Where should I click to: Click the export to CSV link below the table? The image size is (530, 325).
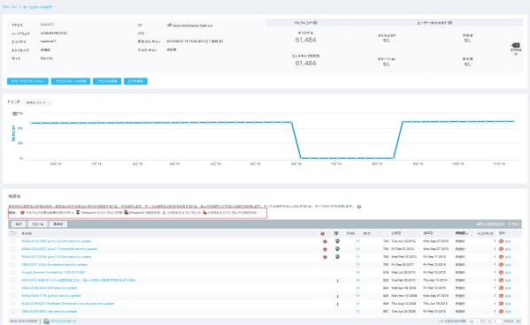pos(64,321)
